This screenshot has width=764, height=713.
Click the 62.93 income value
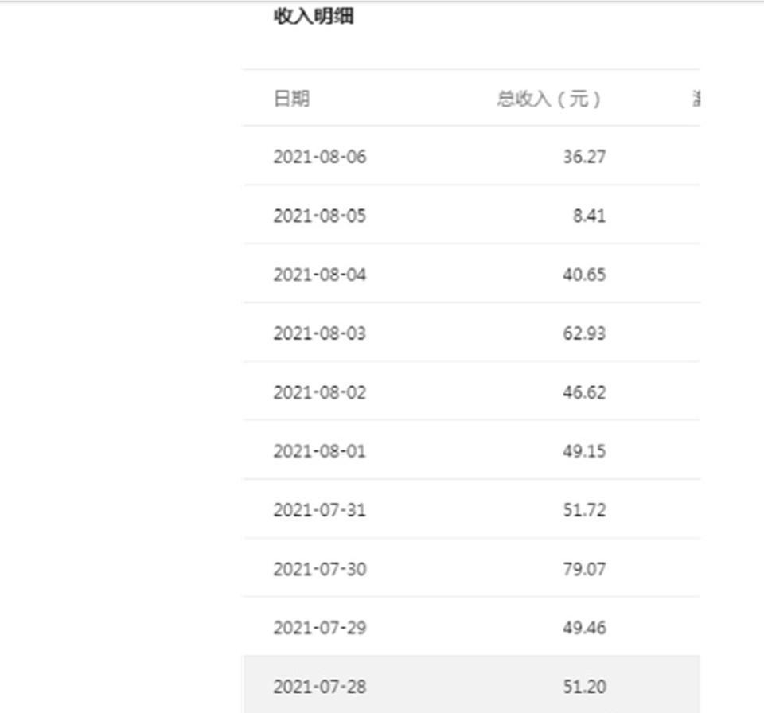pyautogui.click(x=584, y=333)
